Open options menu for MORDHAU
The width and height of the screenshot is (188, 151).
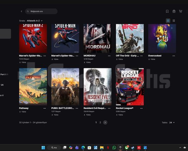coord(109,56)
